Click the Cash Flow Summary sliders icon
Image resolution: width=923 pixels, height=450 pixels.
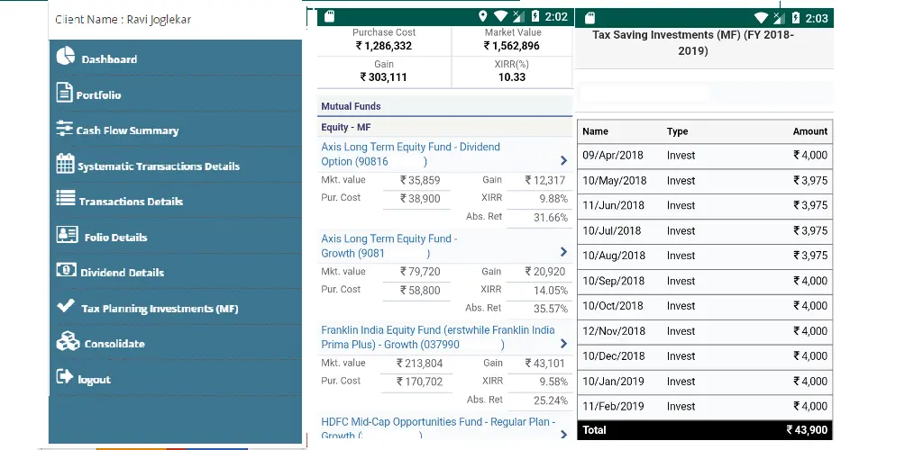[x=64, y=128]
